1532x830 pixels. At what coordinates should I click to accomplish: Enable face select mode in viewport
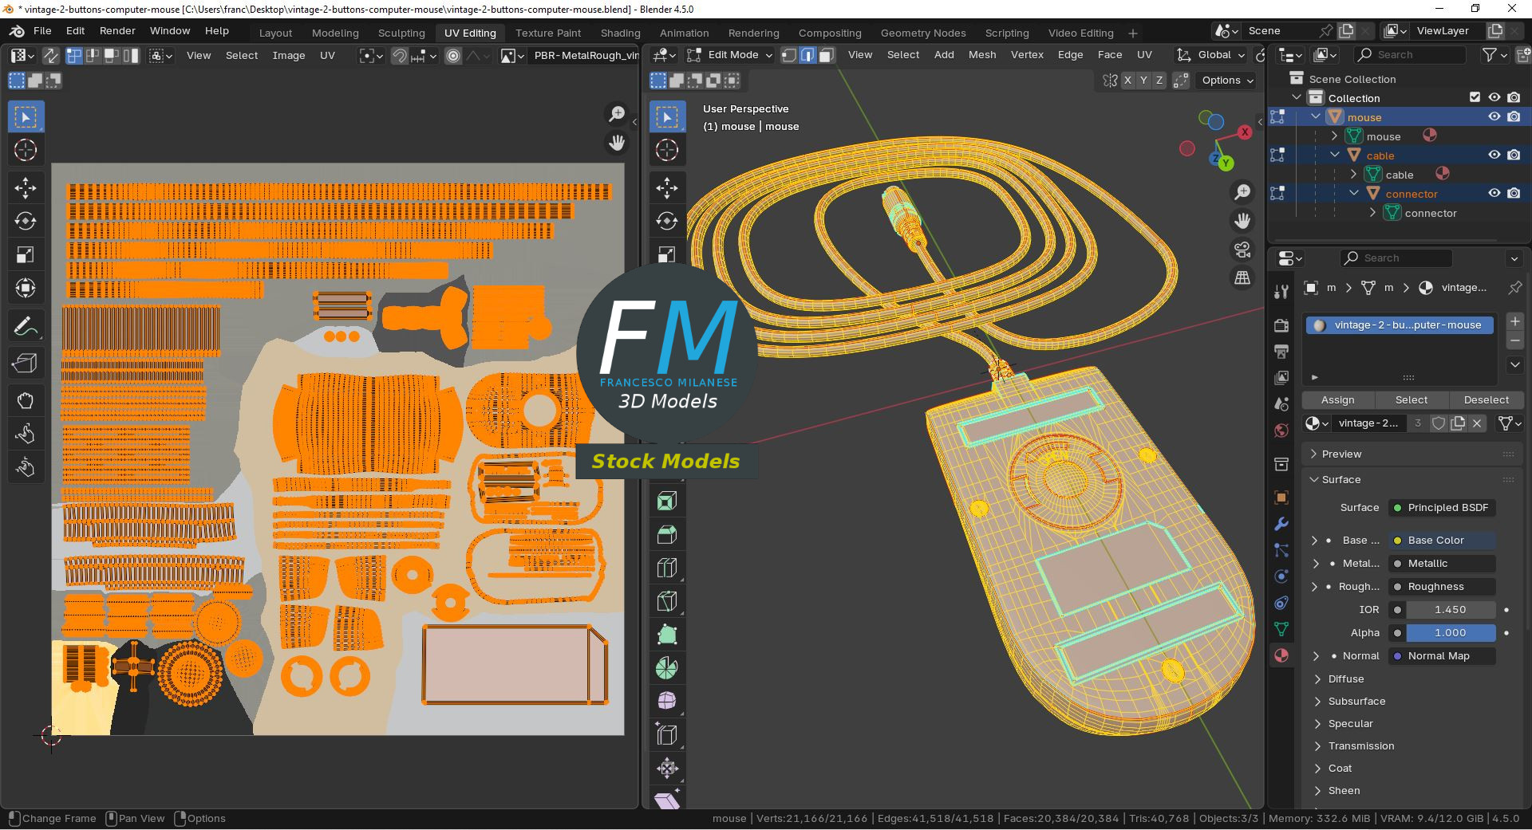point(827,55)
